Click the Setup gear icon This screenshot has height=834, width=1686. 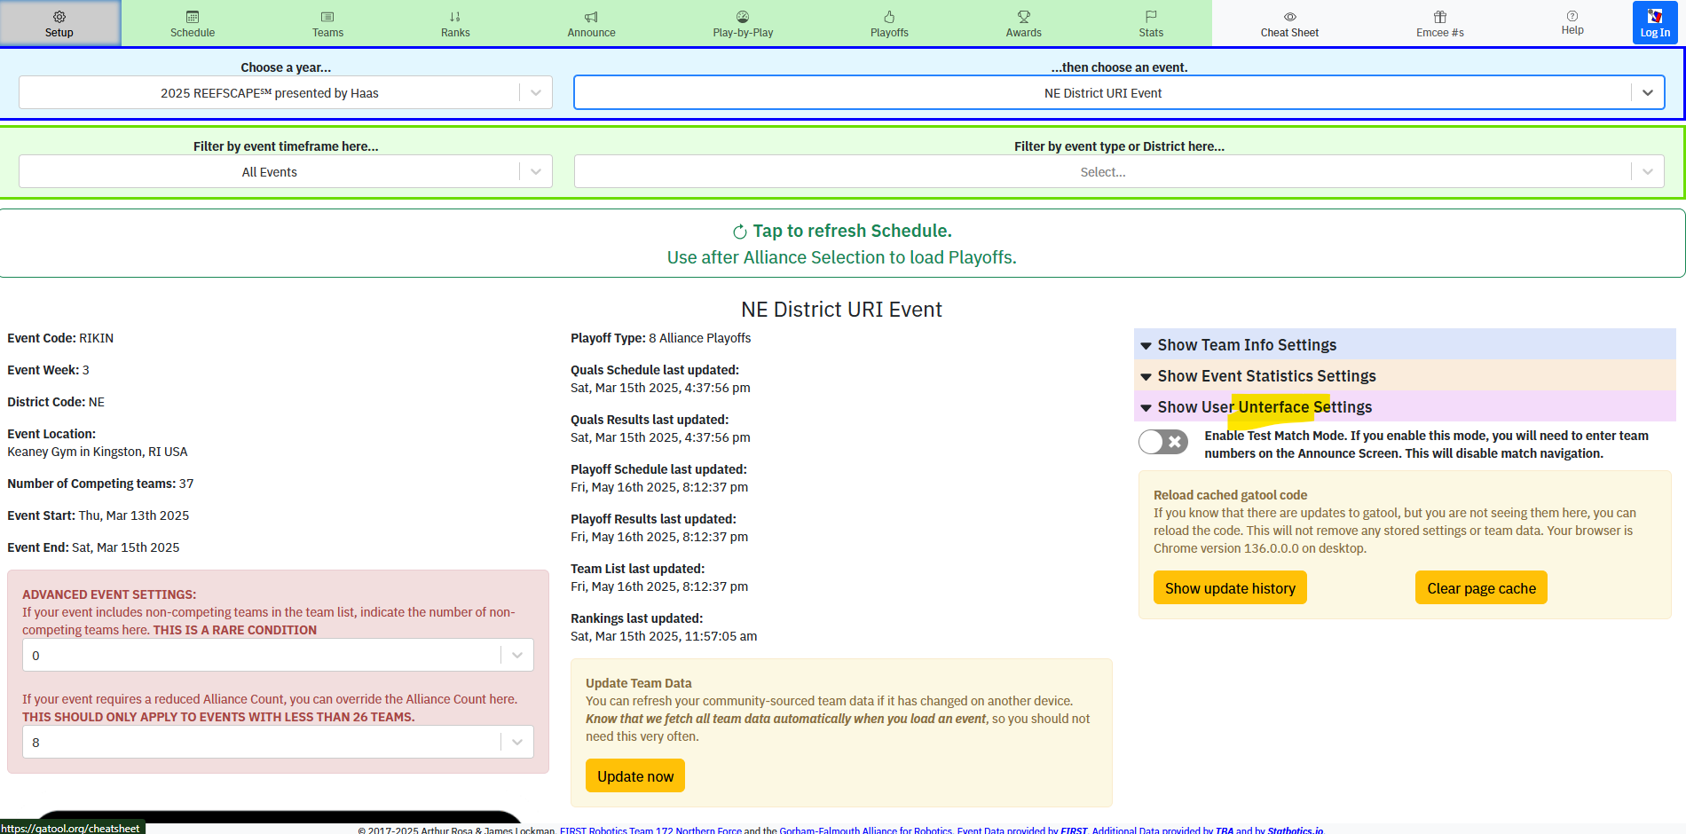pos(59,17)
